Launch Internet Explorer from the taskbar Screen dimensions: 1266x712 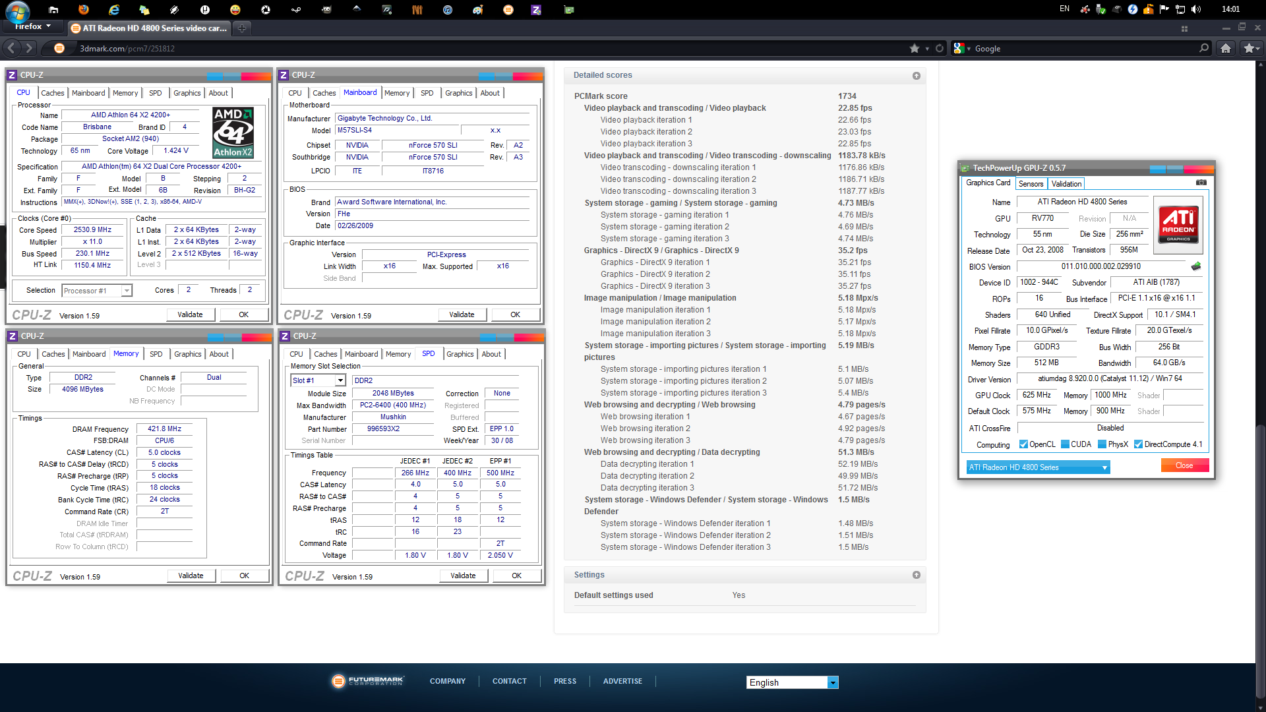(x=114, y=9)
